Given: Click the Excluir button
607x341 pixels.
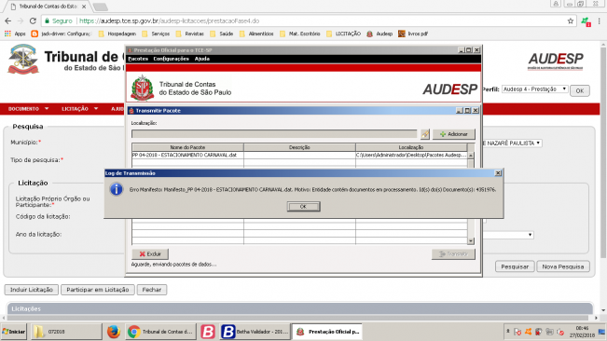Looking at the screenshot, I should coord(150,254).
